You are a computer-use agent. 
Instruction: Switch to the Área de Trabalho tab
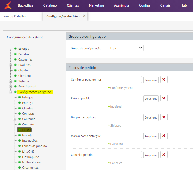[x=14, y=16]
